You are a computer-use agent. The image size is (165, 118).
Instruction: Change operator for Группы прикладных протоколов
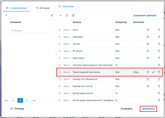click(x=122, y=65)
